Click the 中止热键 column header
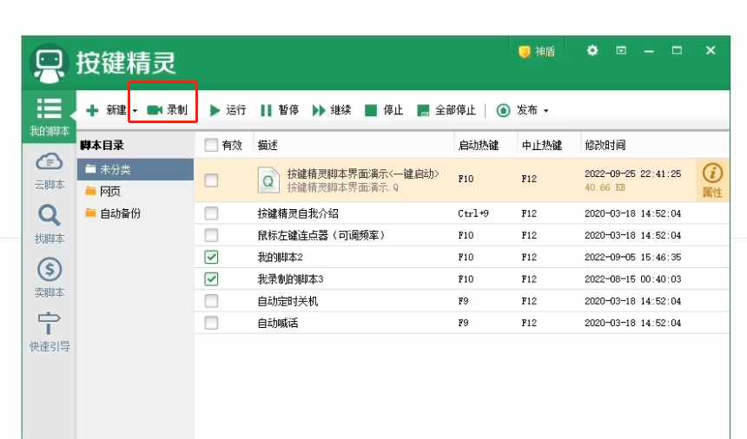 point(542,145)
